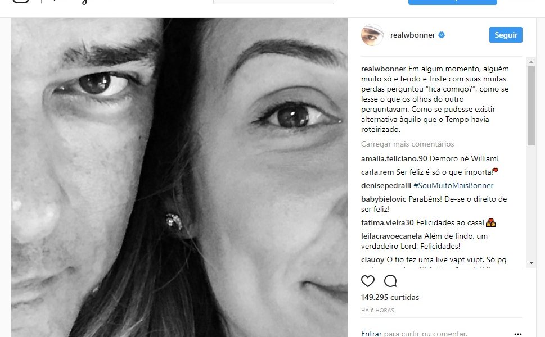545x337 pixels.
Task: Like the post with the heart icon
Action: (x=368, y=281)
